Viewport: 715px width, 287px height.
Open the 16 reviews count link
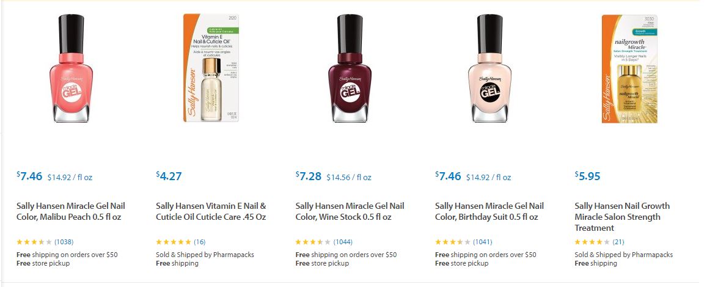200,242
